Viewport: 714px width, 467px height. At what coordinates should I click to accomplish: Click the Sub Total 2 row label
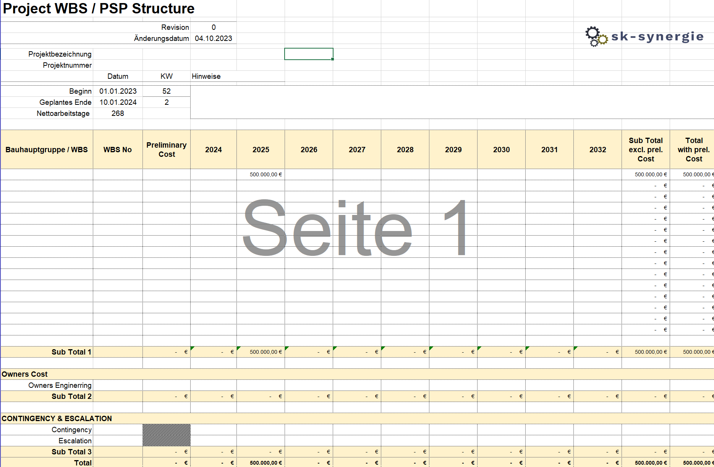click(x=71, y=396)
